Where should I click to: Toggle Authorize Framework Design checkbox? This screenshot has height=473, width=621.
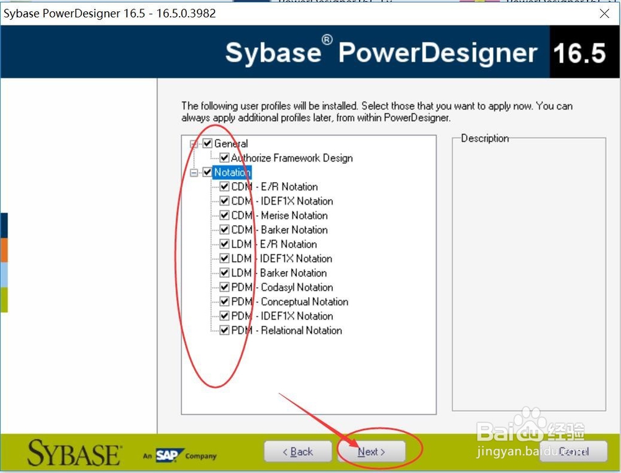224,158
